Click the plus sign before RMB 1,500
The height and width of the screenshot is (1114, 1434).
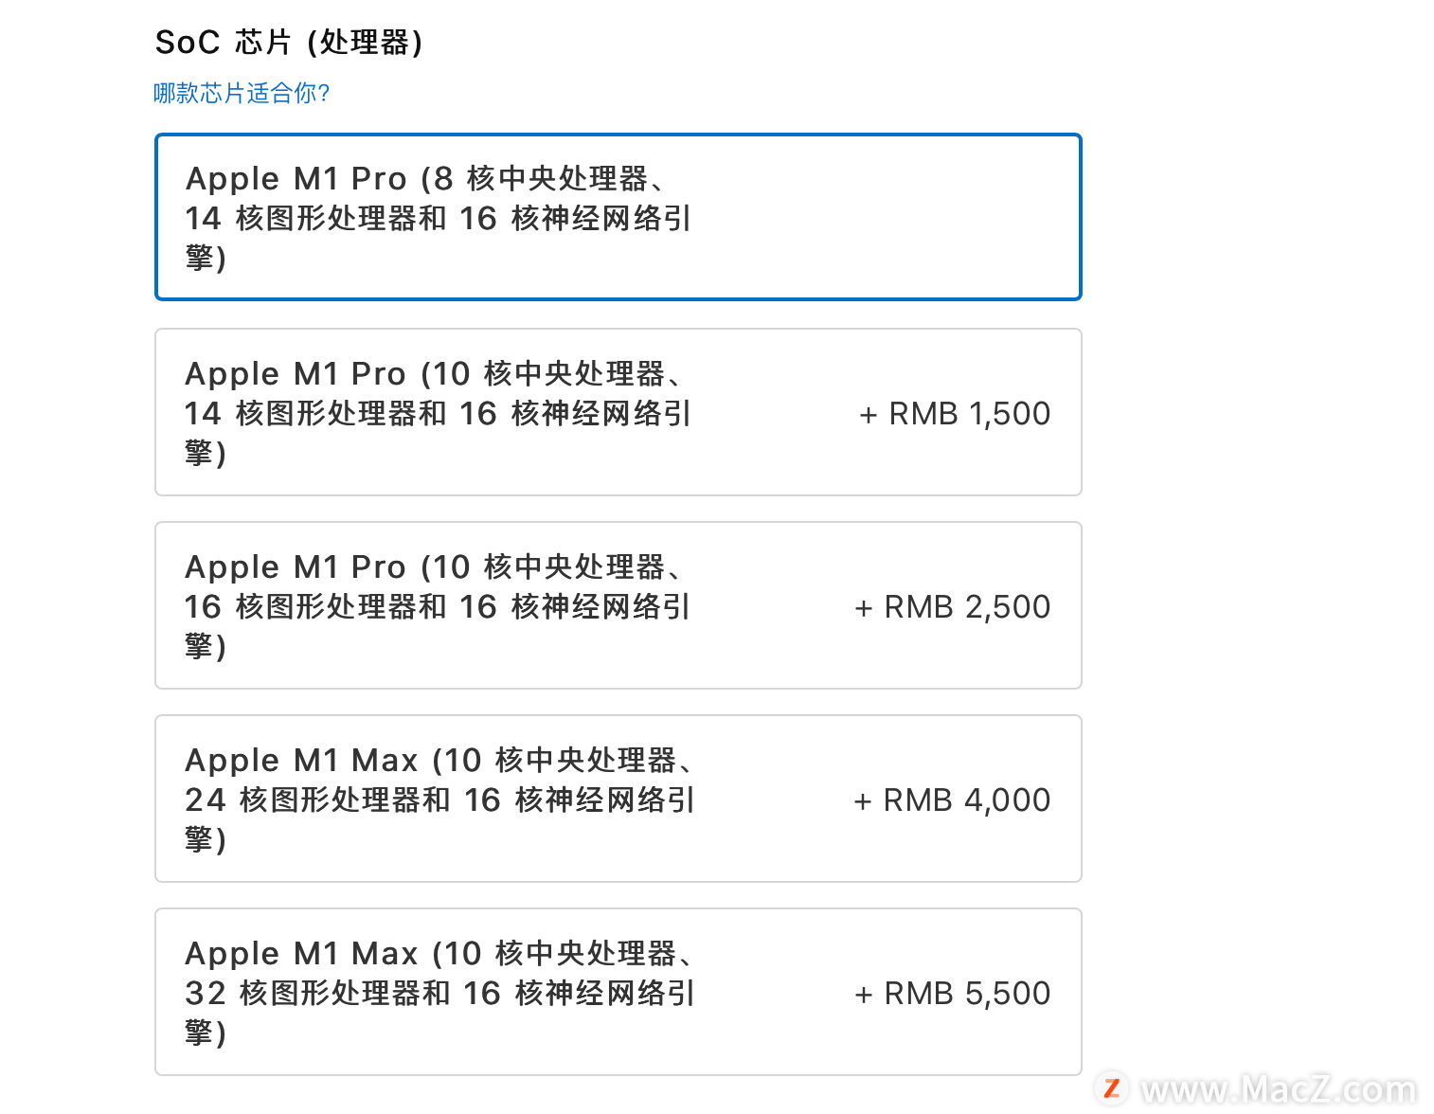[x=869, y=415]
